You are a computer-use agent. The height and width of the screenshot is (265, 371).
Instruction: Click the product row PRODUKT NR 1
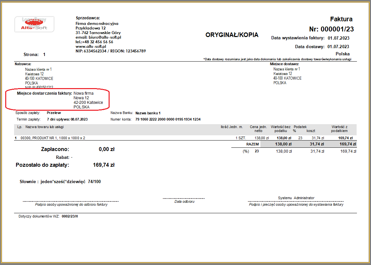tap(53, 138)
